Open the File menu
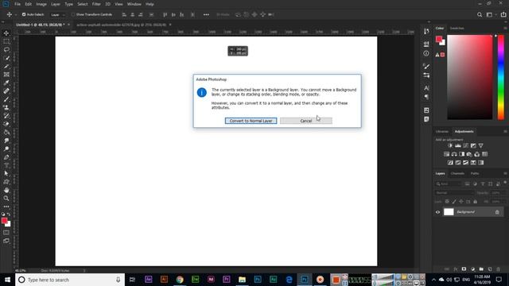 tap(17, 4)
